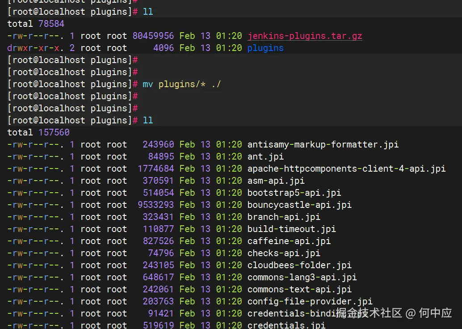Select the checks-api.jpi file name
This screenshot has height=329, width=462.
284,253
